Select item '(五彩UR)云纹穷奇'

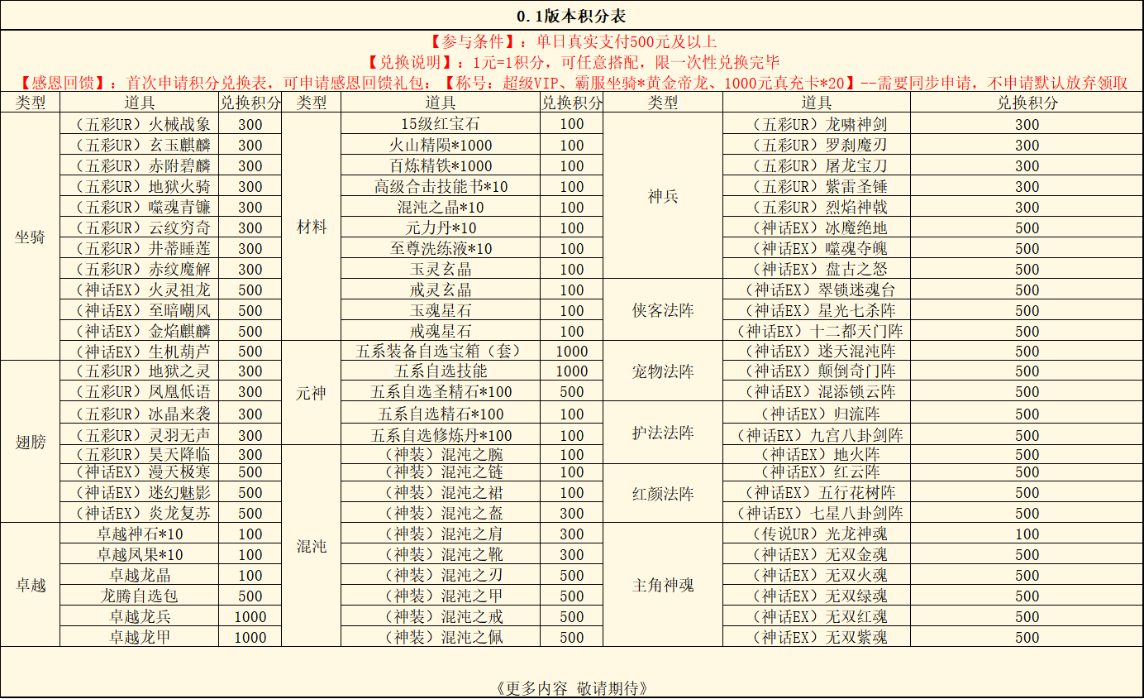140,227
